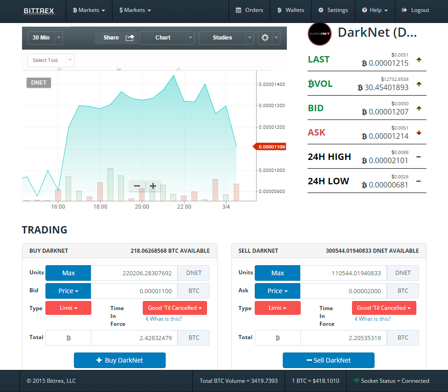The height and width of the screenshot is (392, 448).
Task: Click Total BTC Volume in footer
Action: tap(239, 381)
